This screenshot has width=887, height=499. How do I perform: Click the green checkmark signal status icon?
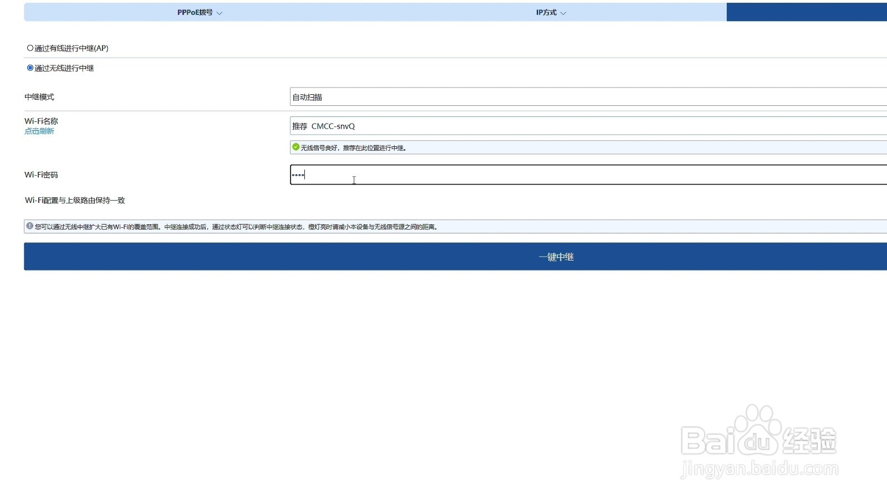pyautogui.click(x=296, y=147)
